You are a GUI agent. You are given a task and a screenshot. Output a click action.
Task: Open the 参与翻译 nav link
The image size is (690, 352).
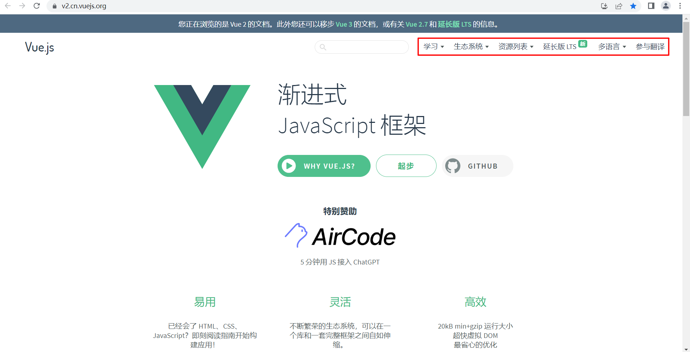click(x=650, y=46)
